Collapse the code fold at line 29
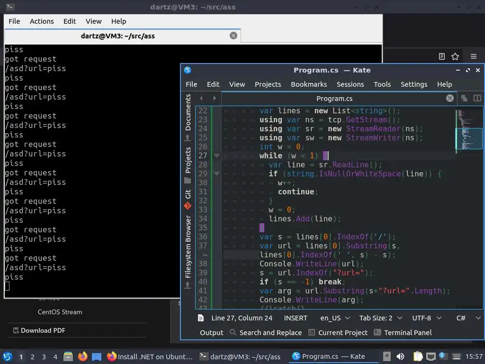485x364 pixels. click(216, 173)
